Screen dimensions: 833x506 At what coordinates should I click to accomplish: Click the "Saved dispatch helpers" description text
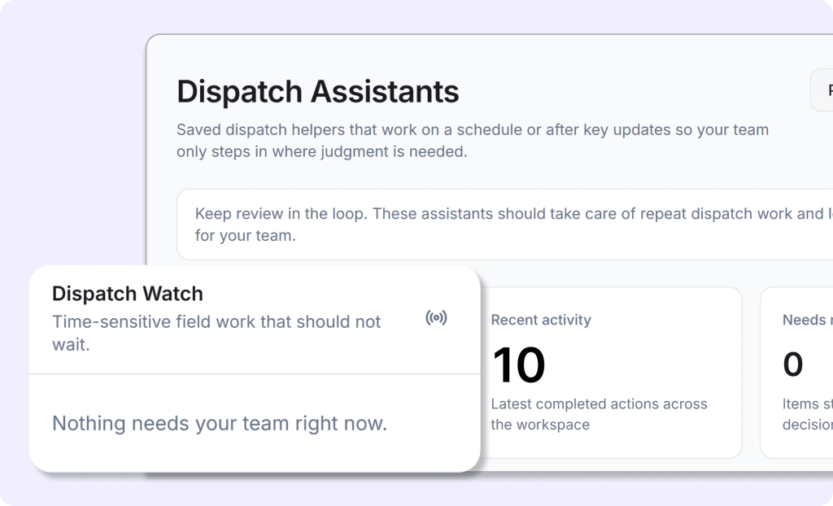pyautogui.click(x=472, y=130)
